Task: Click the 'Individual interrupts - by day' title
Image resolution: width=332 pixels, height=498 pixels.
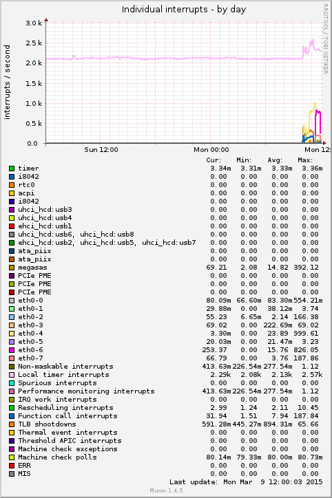Action: pos(184,10)
